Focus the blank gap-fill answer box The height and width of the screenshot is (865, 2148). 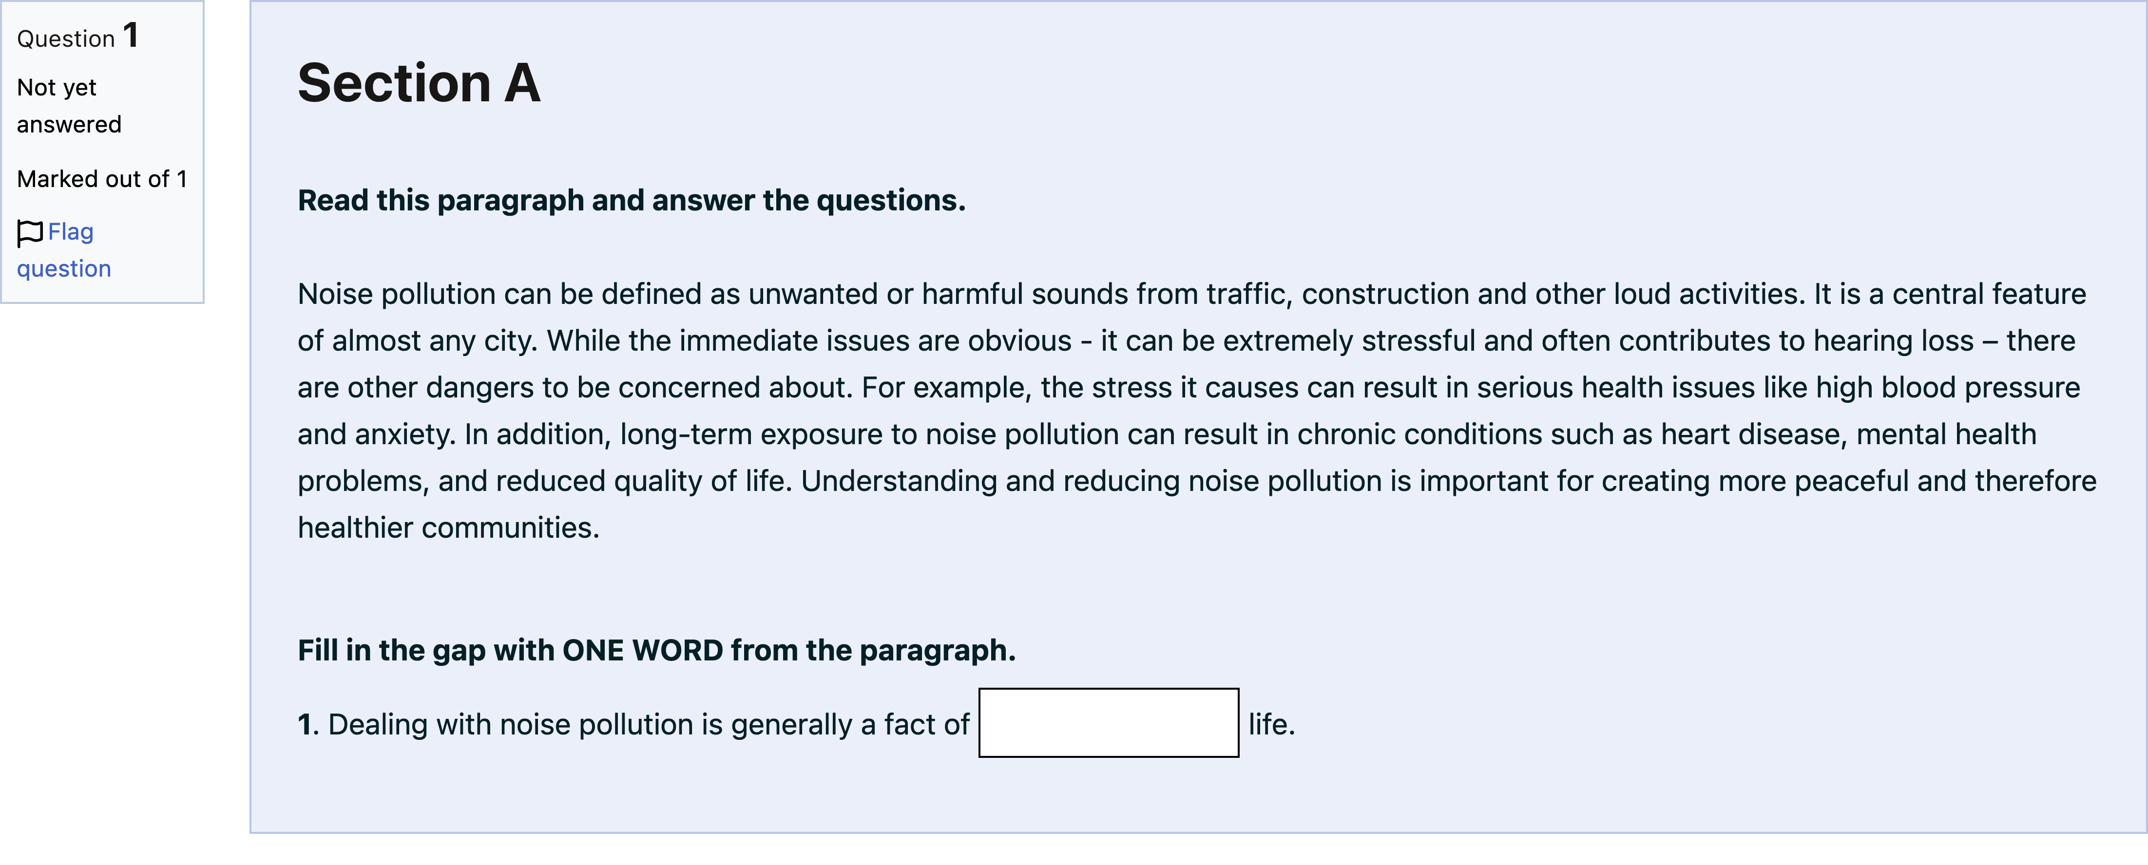click(1108, 722)
